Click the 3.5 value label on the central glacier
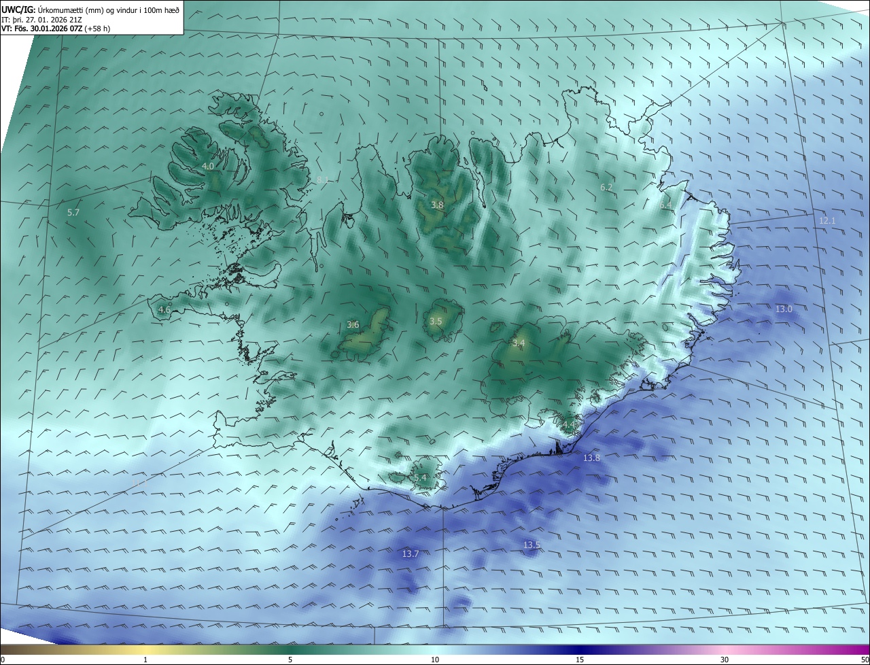Viewport: 870px width, 665px height. (x=436, y=321)
